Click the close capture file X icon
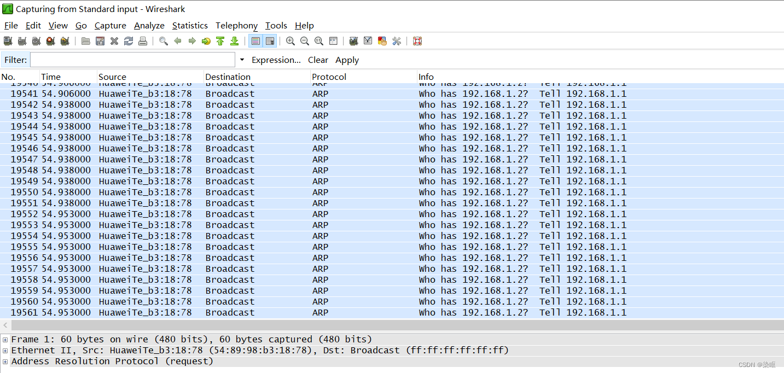The width and height of the screenshot is (784, 373). (x=114, y=41)
